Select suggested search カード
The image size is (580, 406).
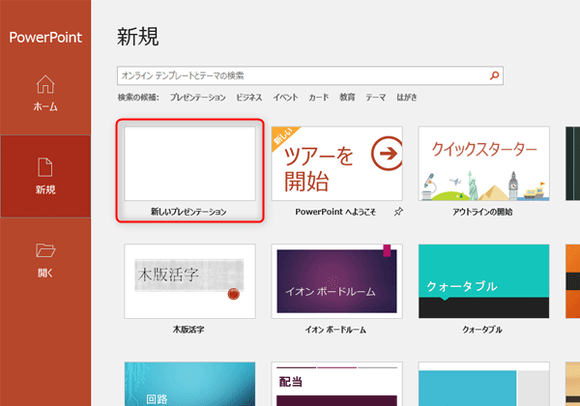tap(319, 98)
